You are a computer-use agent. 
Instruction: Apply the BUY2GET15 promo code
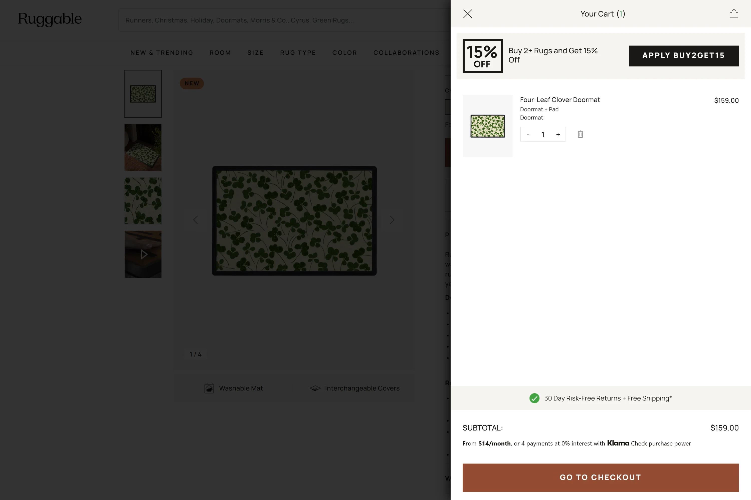(x=683, y=56)
